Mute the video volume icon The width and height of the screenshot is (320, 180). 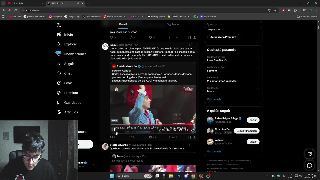coord(174,130)
